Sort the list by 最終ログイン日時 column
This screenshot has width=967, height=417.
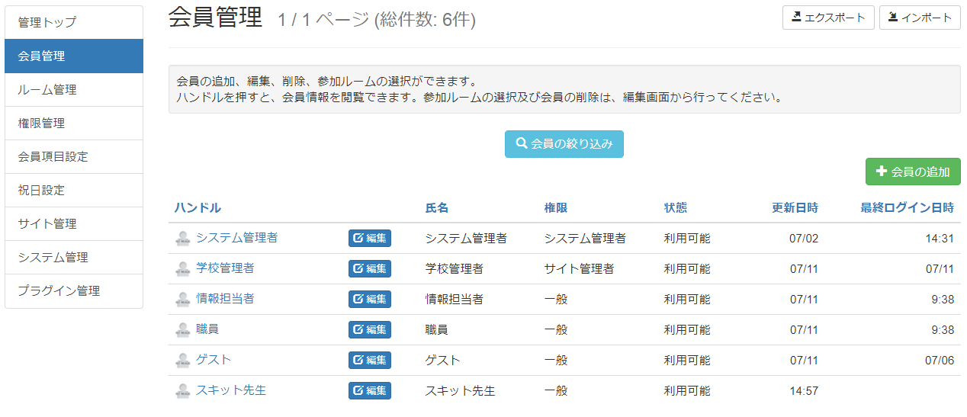coord(907,208)
